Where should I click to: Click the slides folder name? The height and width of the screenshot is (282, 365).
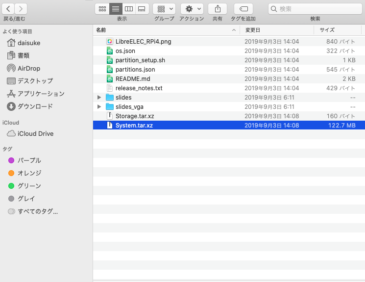[x=123, y=98]
